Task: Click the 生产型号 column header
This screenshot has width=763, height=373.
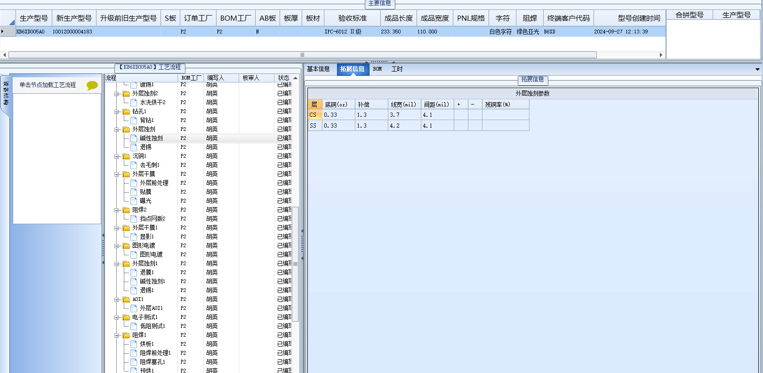Action: [33, 18]
